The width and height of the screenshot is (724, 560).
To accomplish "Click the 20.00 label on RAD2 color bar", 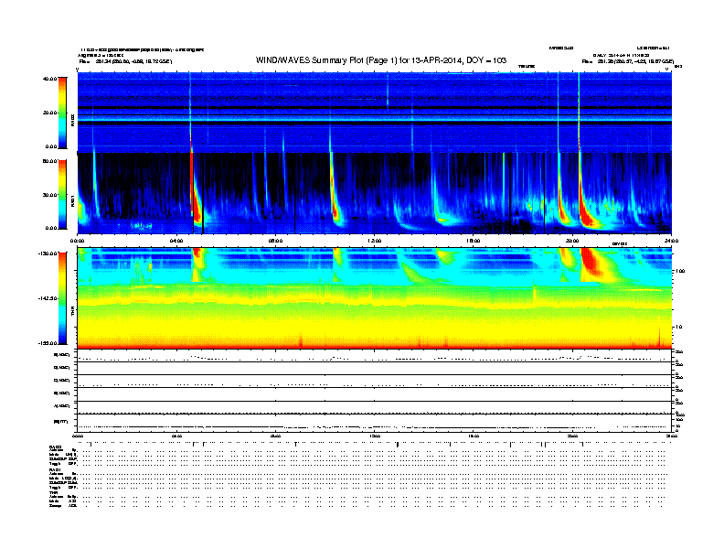I will coord(49,113).
